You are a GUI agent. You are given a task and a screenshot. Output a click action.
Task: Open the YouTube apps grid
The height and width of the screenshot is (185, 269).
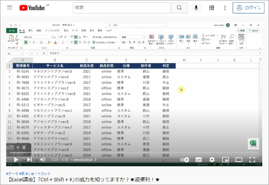coord(212,8)
